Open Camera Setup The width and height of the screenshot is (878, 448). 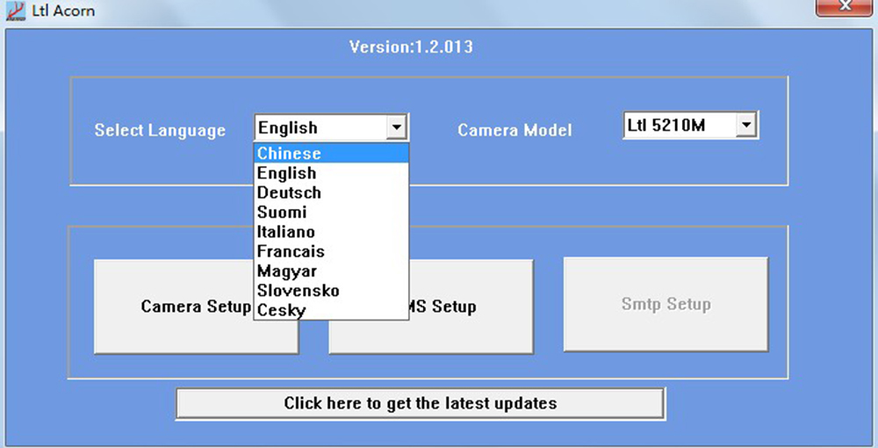tap(174, 307)
